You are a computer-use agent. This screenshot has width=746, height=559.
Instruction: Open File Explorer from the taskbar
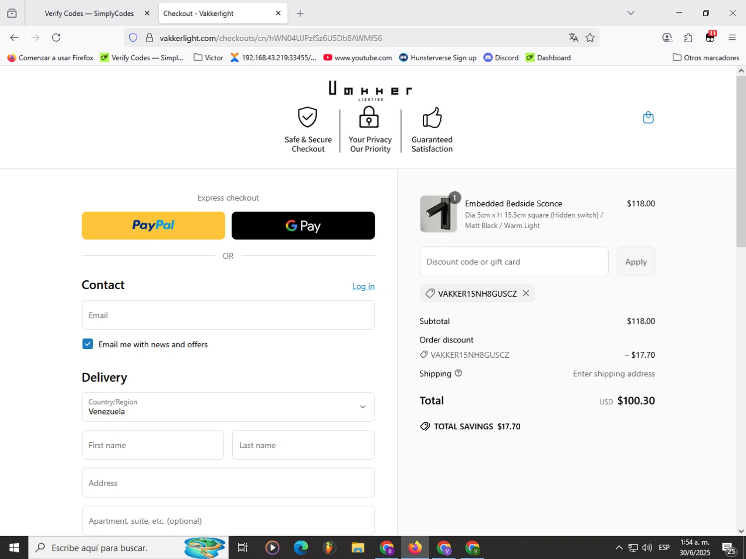coord(358,548)
